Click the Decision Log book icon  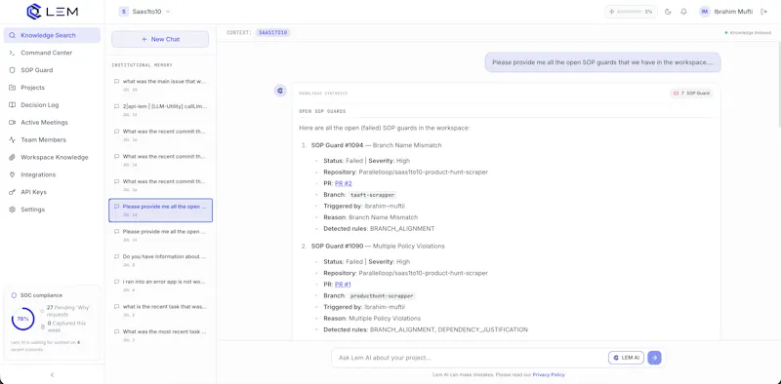(x=12, y=105)
